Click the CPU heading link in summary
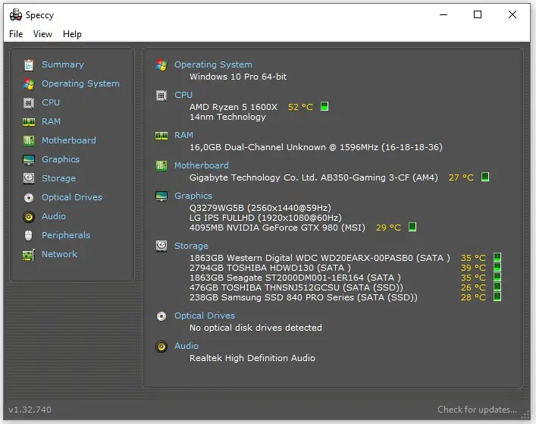The width and height of the screenshot is (536, 424). (x=183, y=95)
